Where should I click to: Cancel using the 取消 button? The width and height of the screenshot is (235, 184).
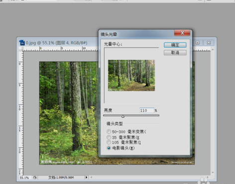[175, 53]
